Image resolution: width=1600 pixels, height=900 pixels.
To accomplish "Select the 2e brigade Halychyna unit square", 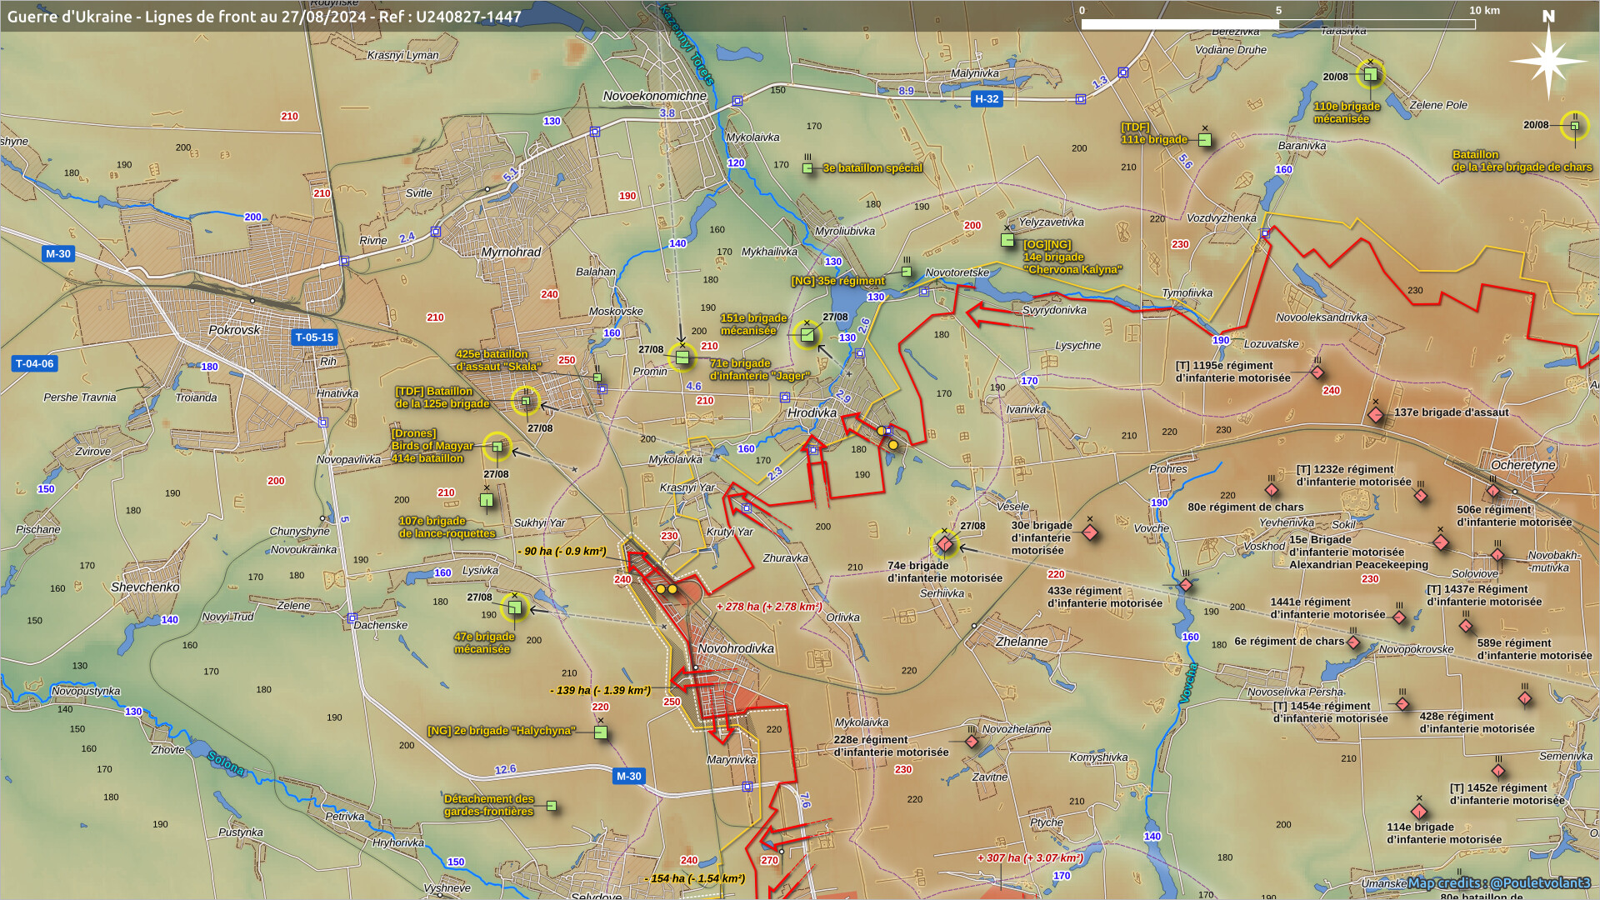I will [x=601, y=732].
